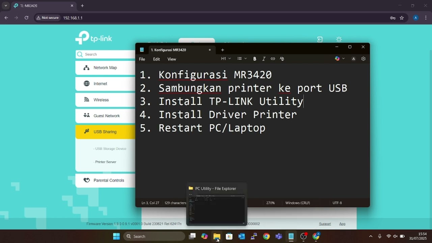Toggle italic formatting in Notepad
The height and width of the screenshot is (243, 432).
coord(264,59)
